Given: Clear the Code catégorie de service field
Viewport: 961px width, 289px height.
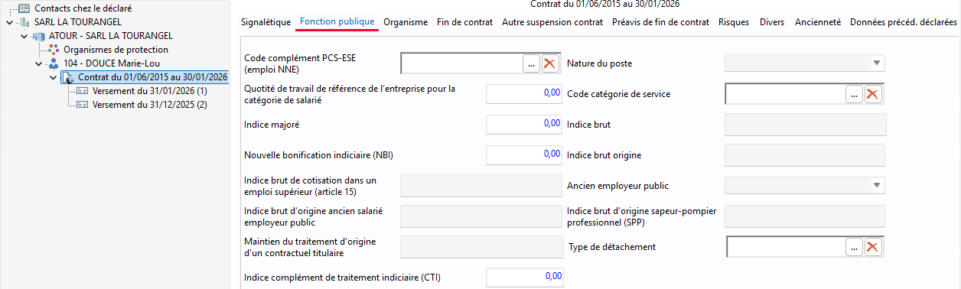Looking at the screenshot, I should [x=873, y=94].
